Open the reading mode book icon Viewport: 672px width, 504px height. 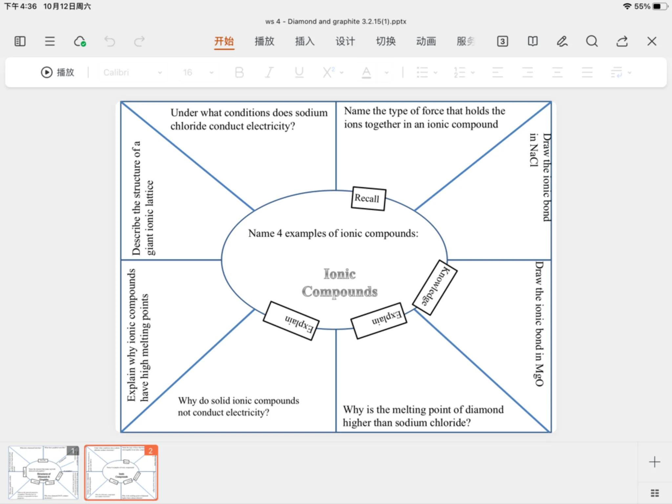pyautogui.click(x=533, y=41)
